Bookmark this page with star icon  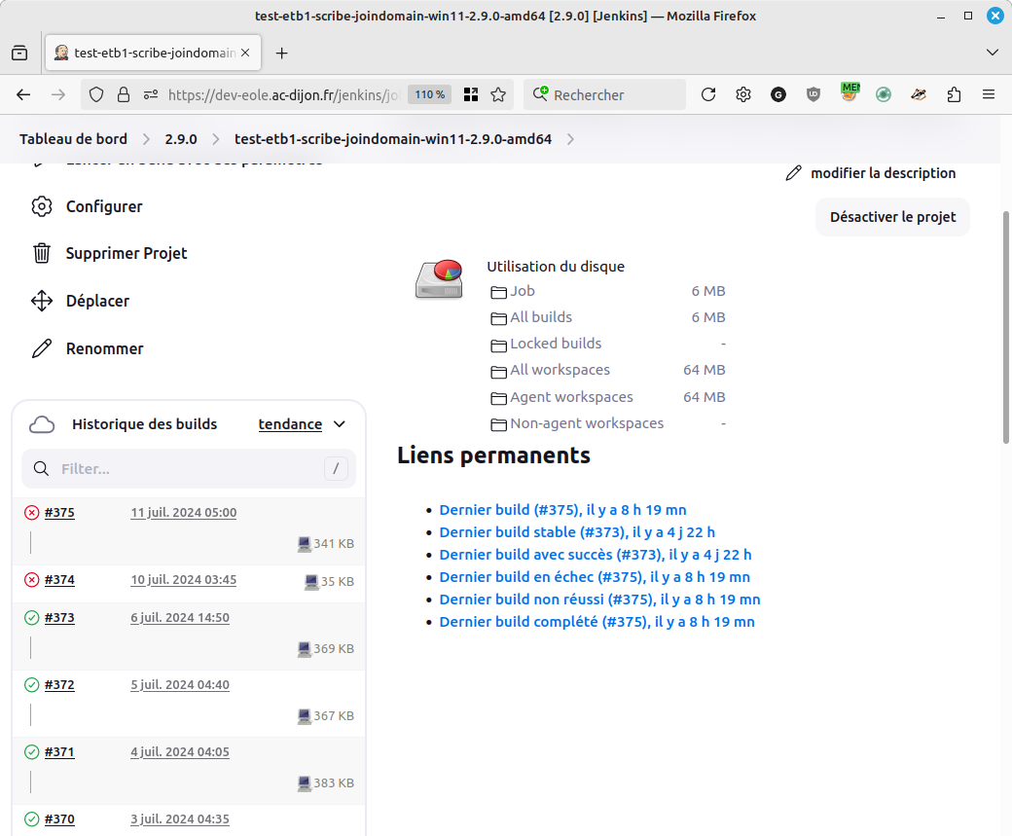point(498,94)
